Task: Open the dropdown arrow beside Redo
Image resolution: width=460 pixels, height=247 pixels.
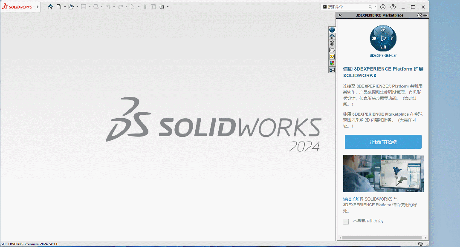Action: pos(127,7)
